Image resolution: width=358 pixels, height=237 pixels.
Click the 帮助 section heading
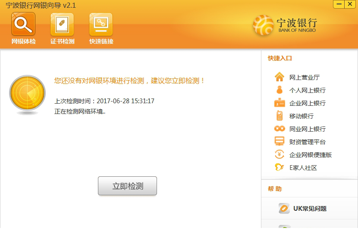pyautogui.click(x=275, y=189)
